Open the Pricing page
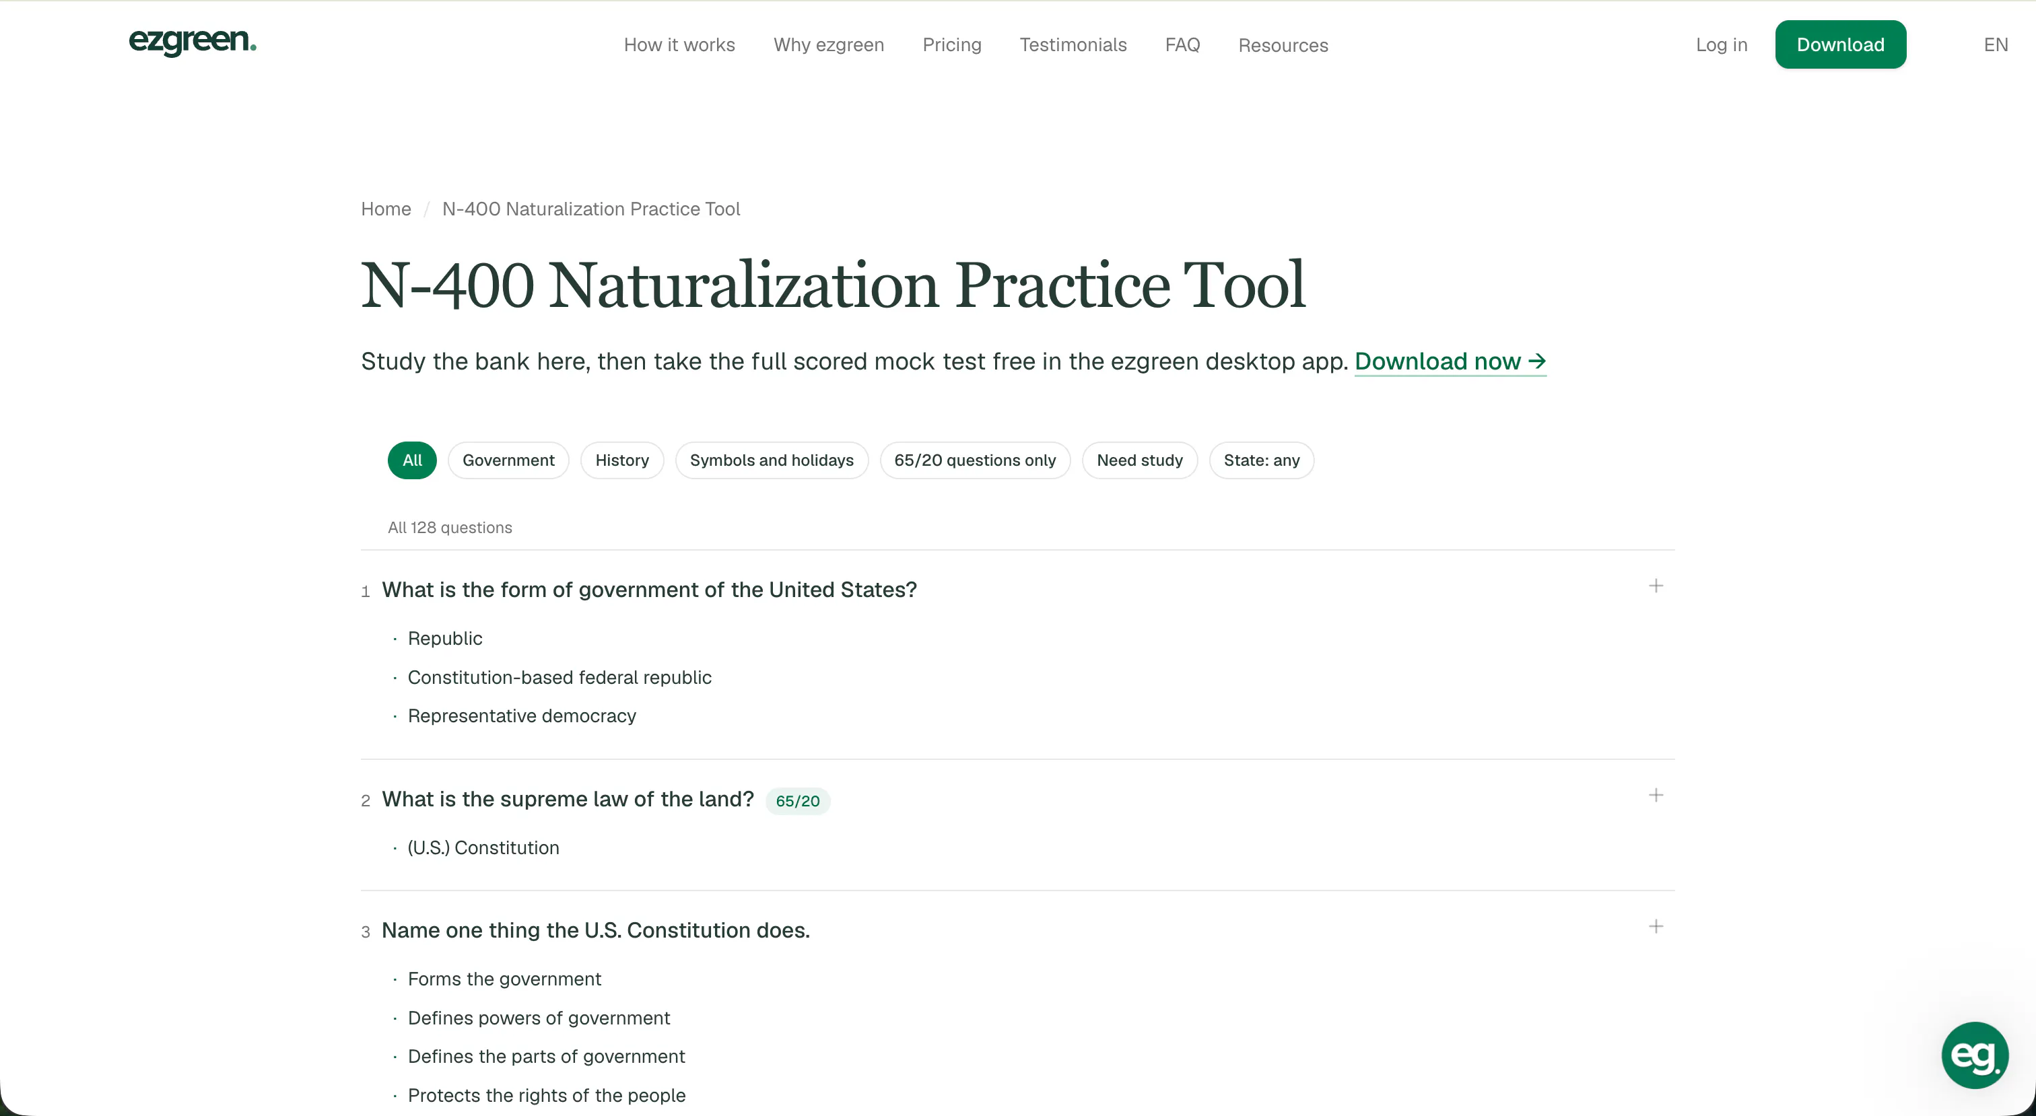Screen dimensions: 2036x1116 [951, 45]
